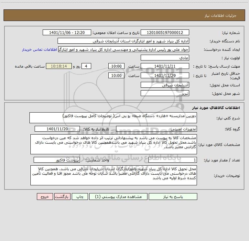249x241 pixels.
Task: Click the شماره نیاز label
Action: coord(231,33)
